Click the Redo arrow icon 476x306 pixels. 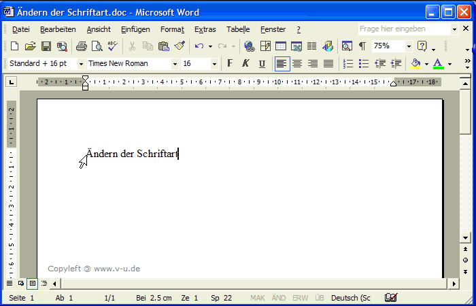[222, 46]
